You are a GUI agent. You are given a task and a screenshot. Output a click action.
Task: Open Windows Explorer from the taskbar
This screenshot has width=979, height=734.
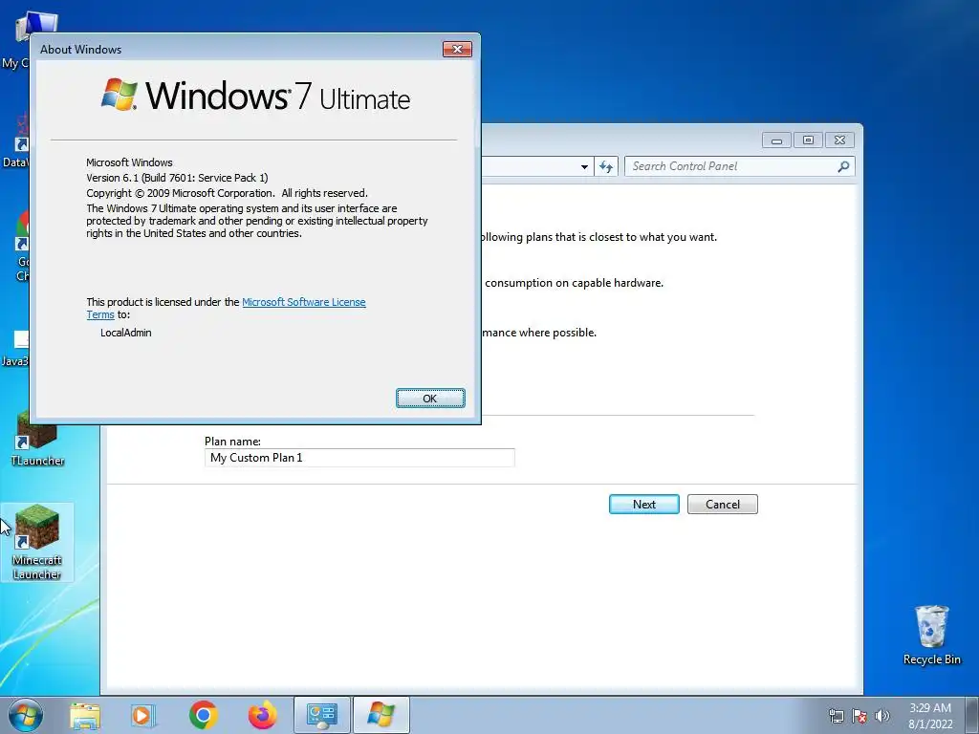(x=85, y=715)
